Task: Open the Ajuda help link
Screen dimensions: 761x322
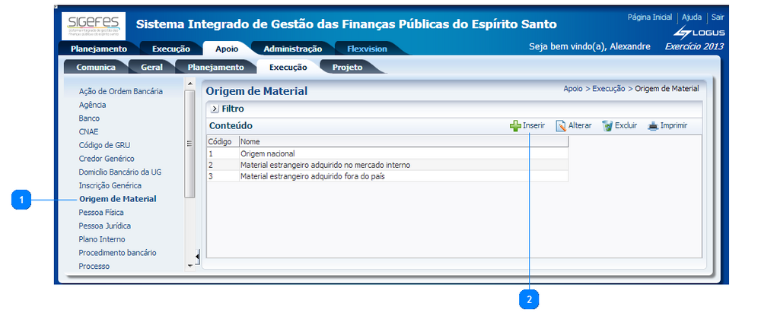Action: [692, 17]
